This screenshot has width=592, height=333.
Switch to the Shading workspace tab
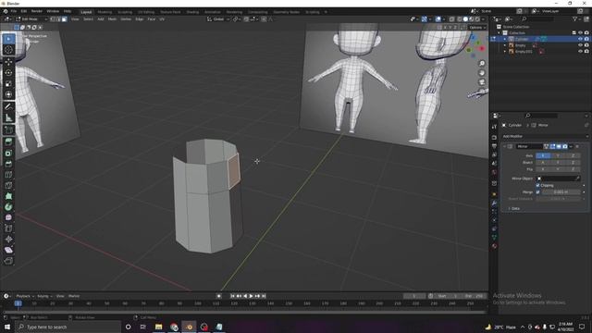[192, 12]
